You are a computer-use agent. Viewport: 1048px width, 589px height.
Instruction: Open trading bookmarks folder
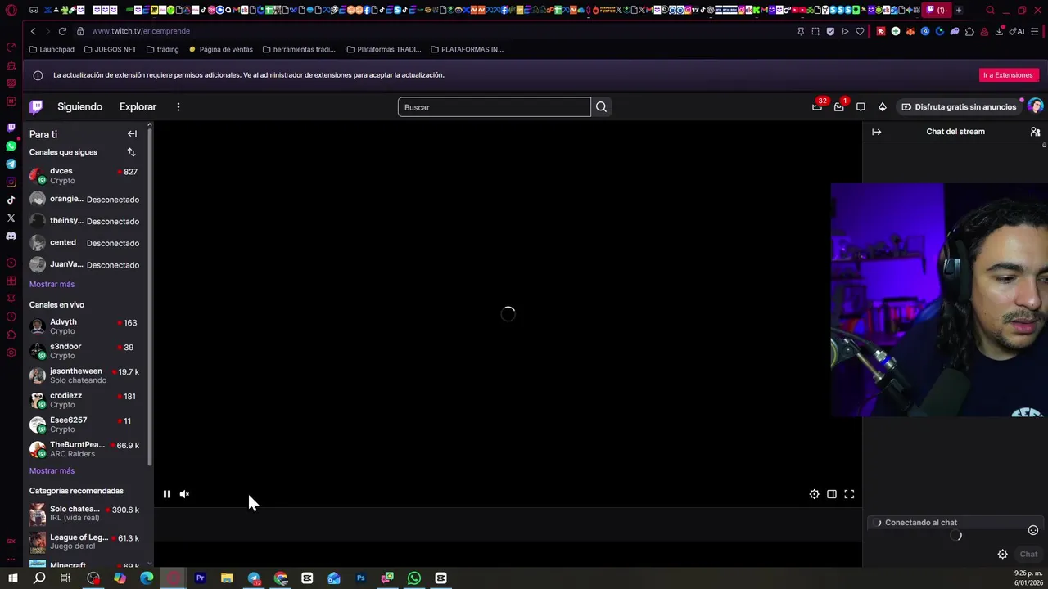coord(162,49)
